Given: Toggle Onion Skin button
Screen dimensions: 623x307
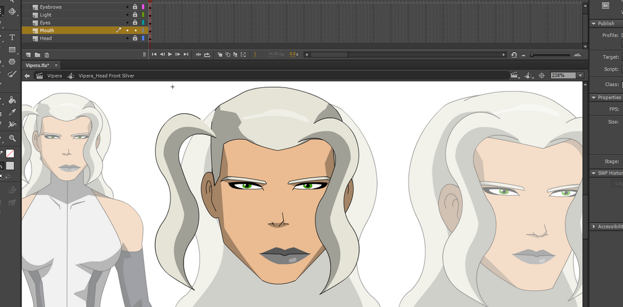Looking at the screenshot, I should pos(219,54).
